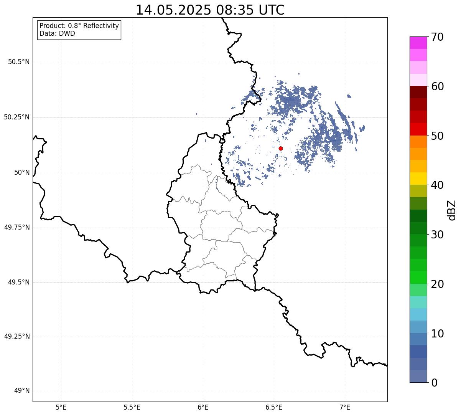Pick the magenta top colorbar segment
Viewport: 461px width, 415px height.
418,43
